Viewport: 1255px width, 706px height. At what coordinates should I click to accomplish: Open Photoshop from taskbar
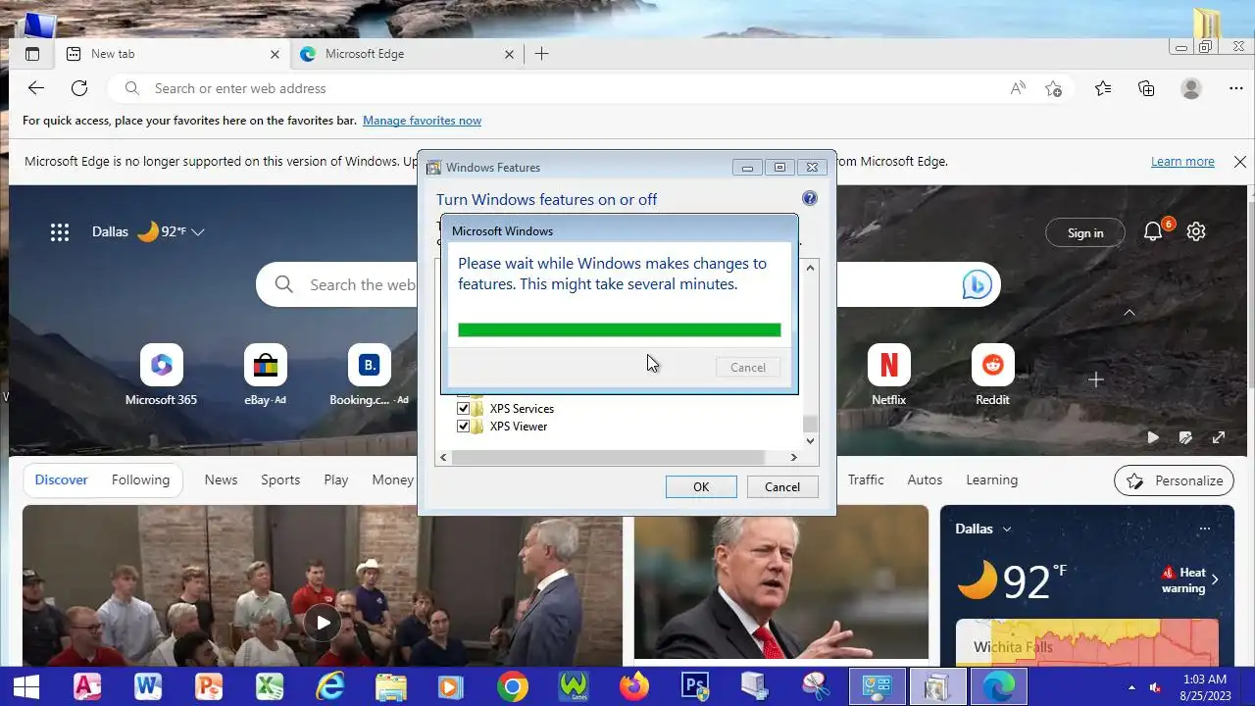click(x=694, y=686)
